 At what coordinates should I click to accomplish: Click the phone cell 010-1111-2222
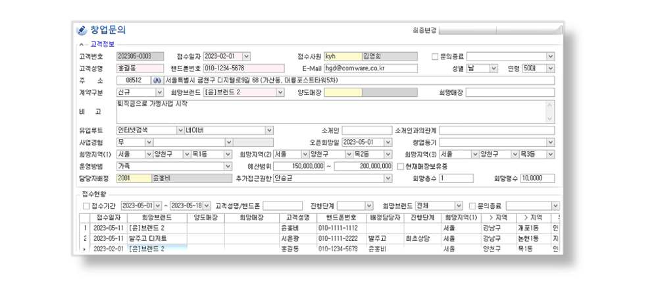[x=341, y=238]
